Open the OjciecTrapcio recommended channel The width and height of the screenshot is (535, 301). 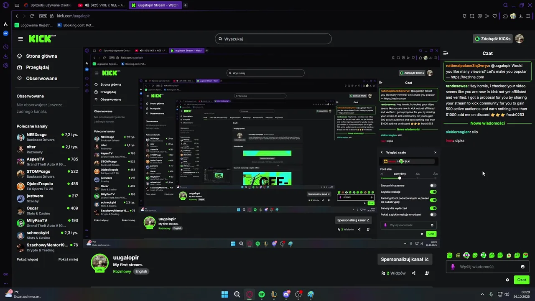47,186
